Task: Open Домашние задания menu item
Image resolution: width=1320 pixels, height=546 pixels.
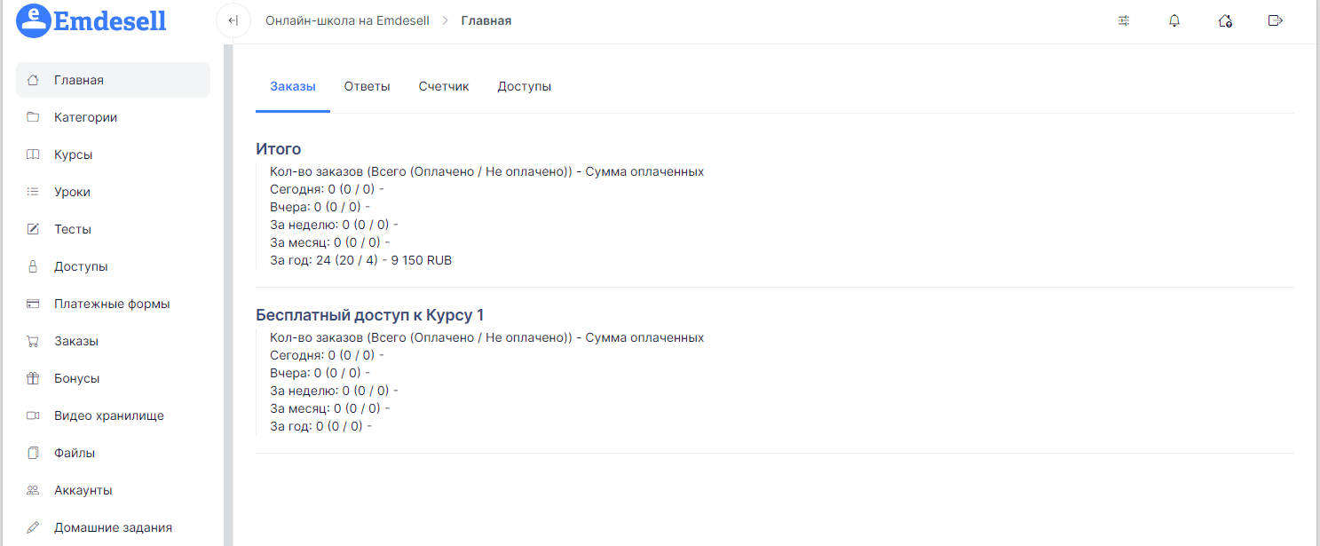Action: (x=113, y=527)
